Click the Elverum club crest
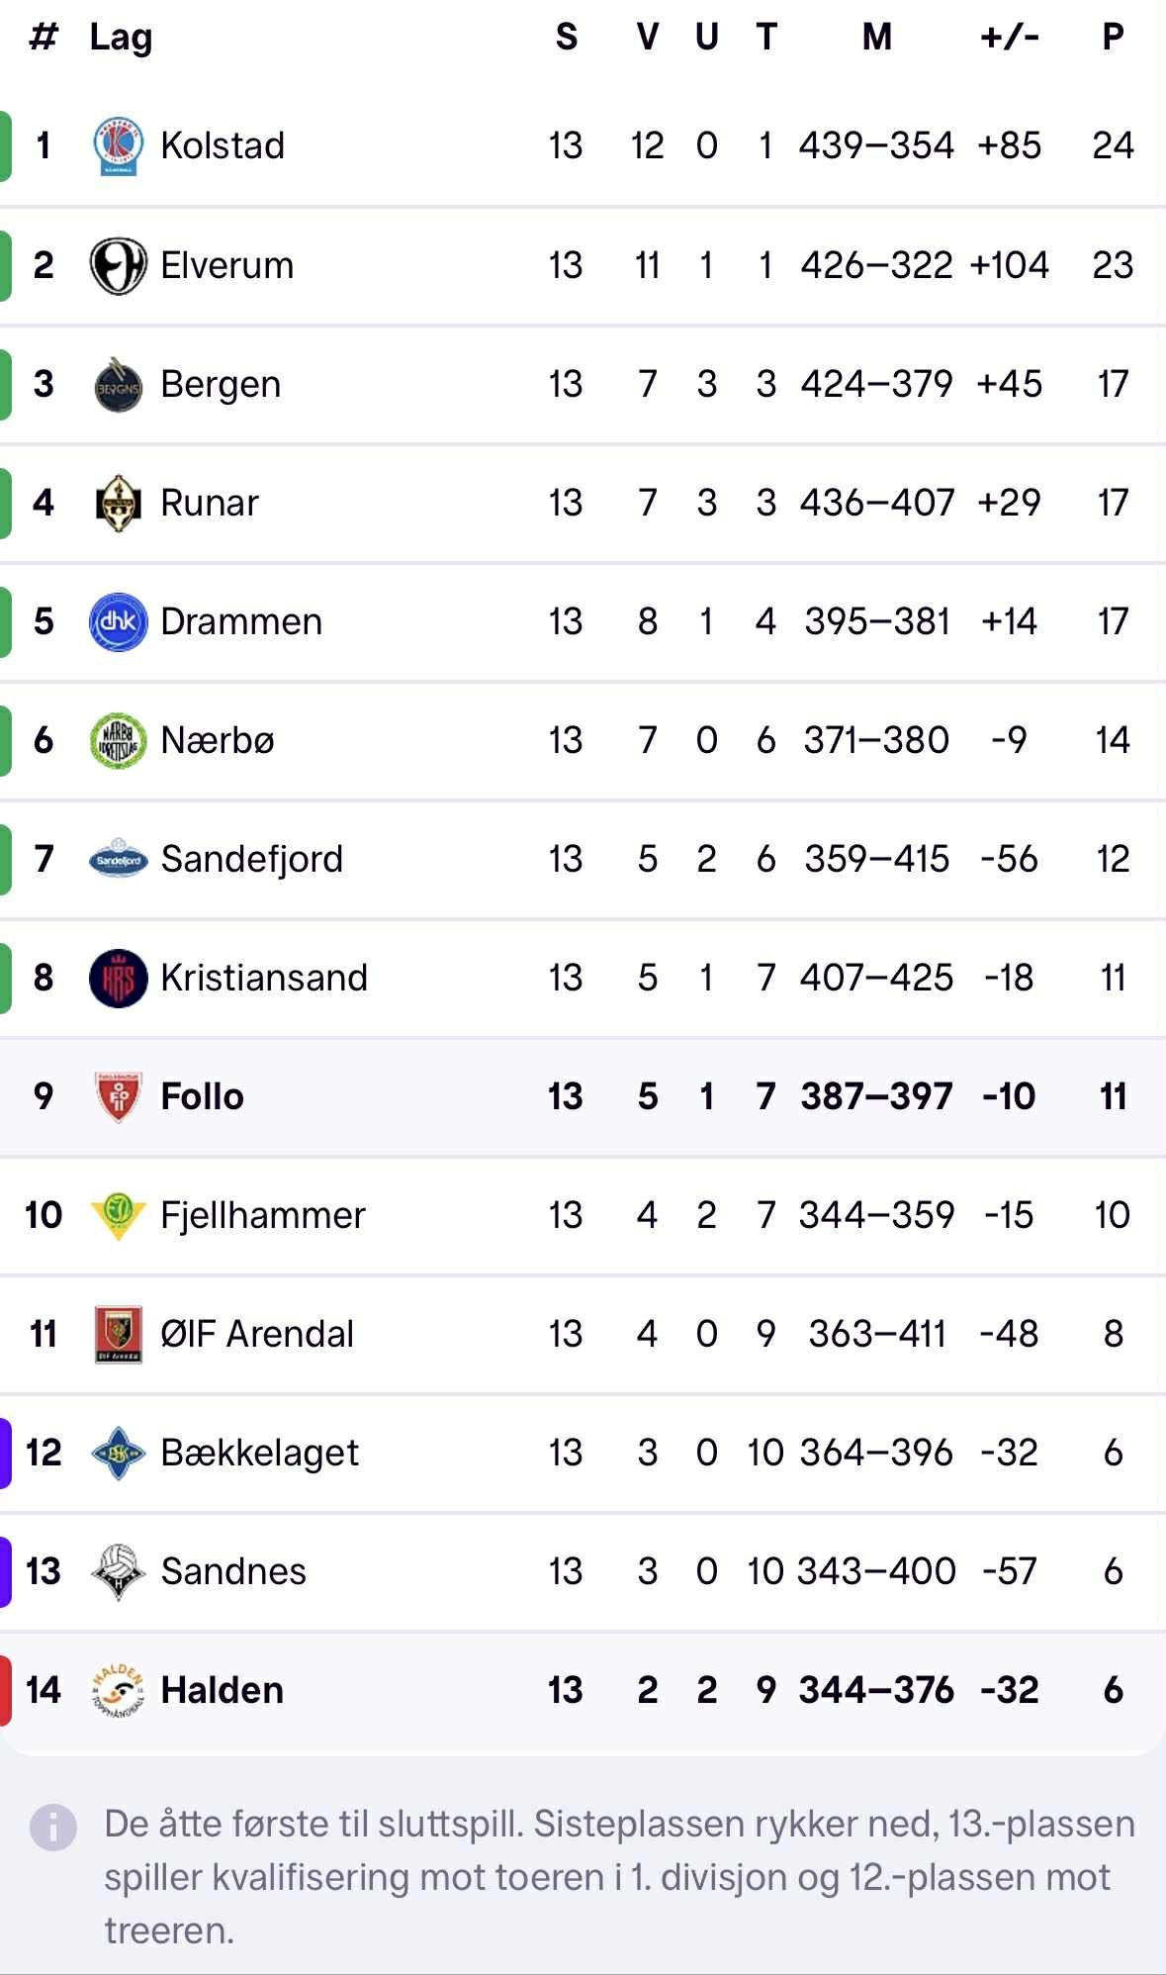1166x1975 pixels. point(119,265)
